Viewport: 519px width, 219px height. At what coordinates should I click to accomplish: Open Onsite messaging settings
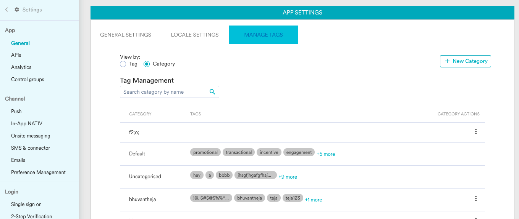[x=31, y=136]
